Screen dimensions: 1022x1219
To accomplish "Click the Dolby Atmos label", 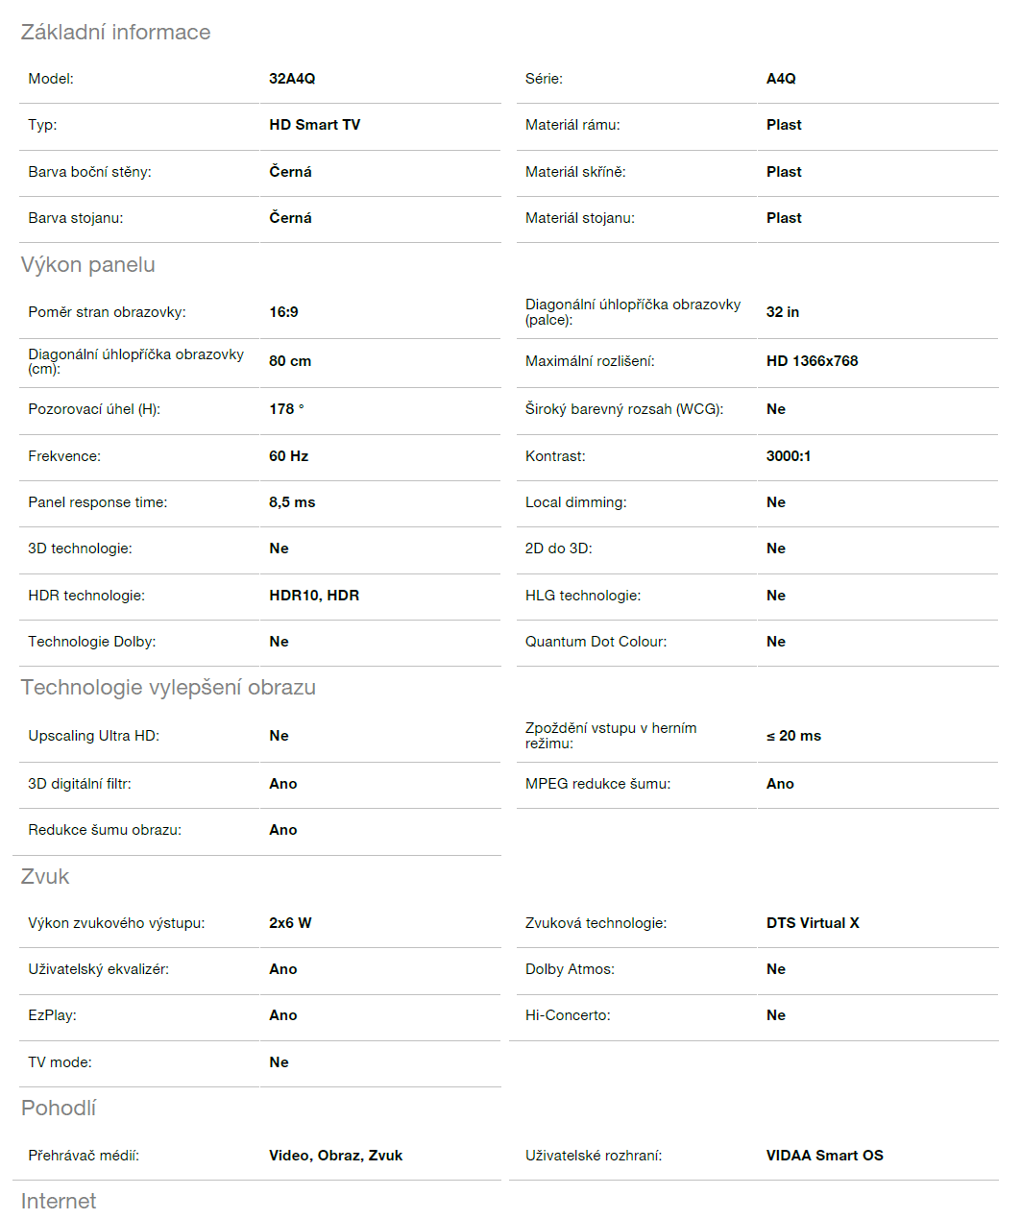I will [570, 969].
